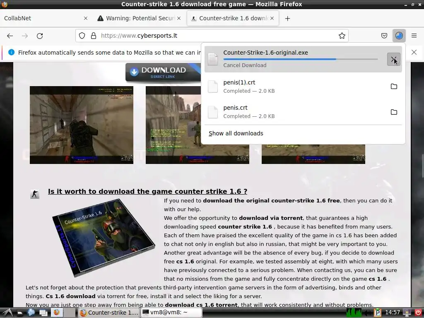Switch to Counter-strike Firefox taskbar window
The height and width of the screenshot is (318, 424).
(109, 313)
